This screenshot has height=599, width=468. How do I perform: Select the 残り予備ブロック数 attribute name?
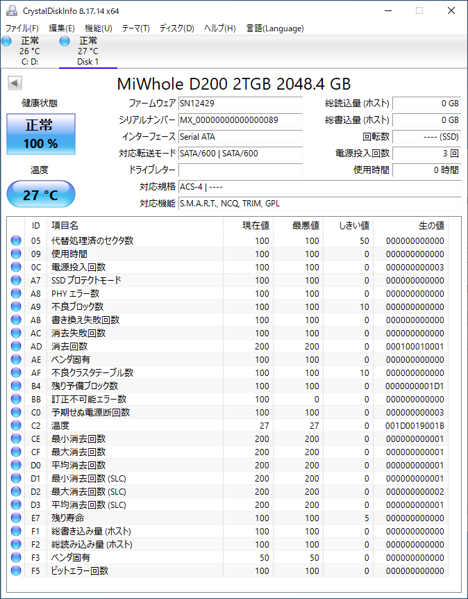(85, 386)
